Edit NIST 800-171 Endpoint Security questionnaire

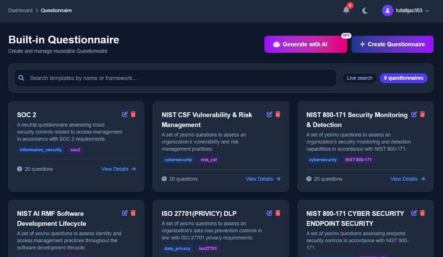tap(414, 213)
